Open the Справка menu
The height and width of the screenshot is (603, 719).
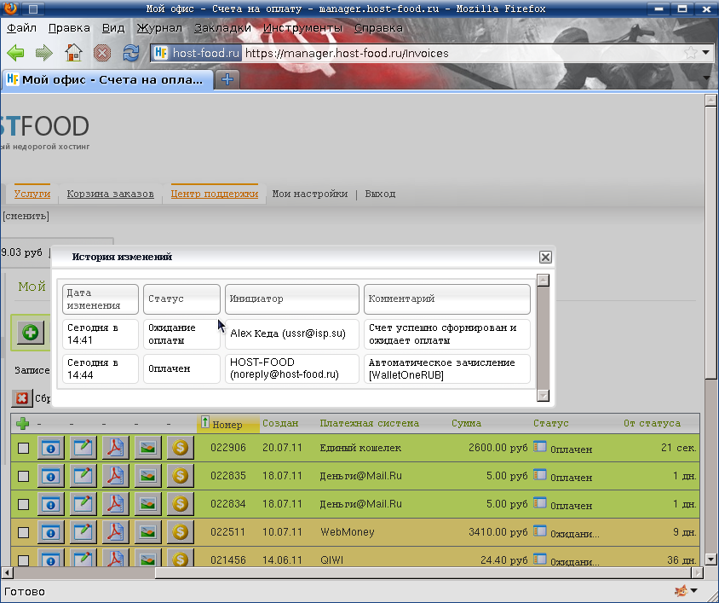pos(378,28)
